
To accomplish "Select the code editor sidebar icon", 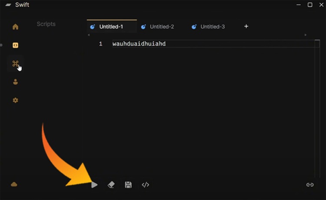I will click(x=15, y=45).
